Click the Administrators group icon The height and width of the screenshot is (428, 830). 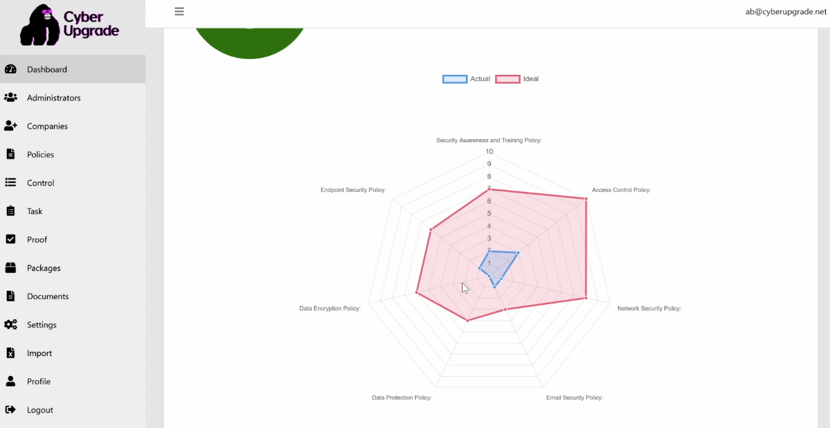click(10, 98)
